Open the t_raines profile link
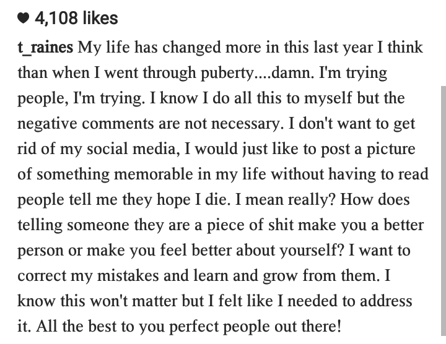 (x=45, y=48)
